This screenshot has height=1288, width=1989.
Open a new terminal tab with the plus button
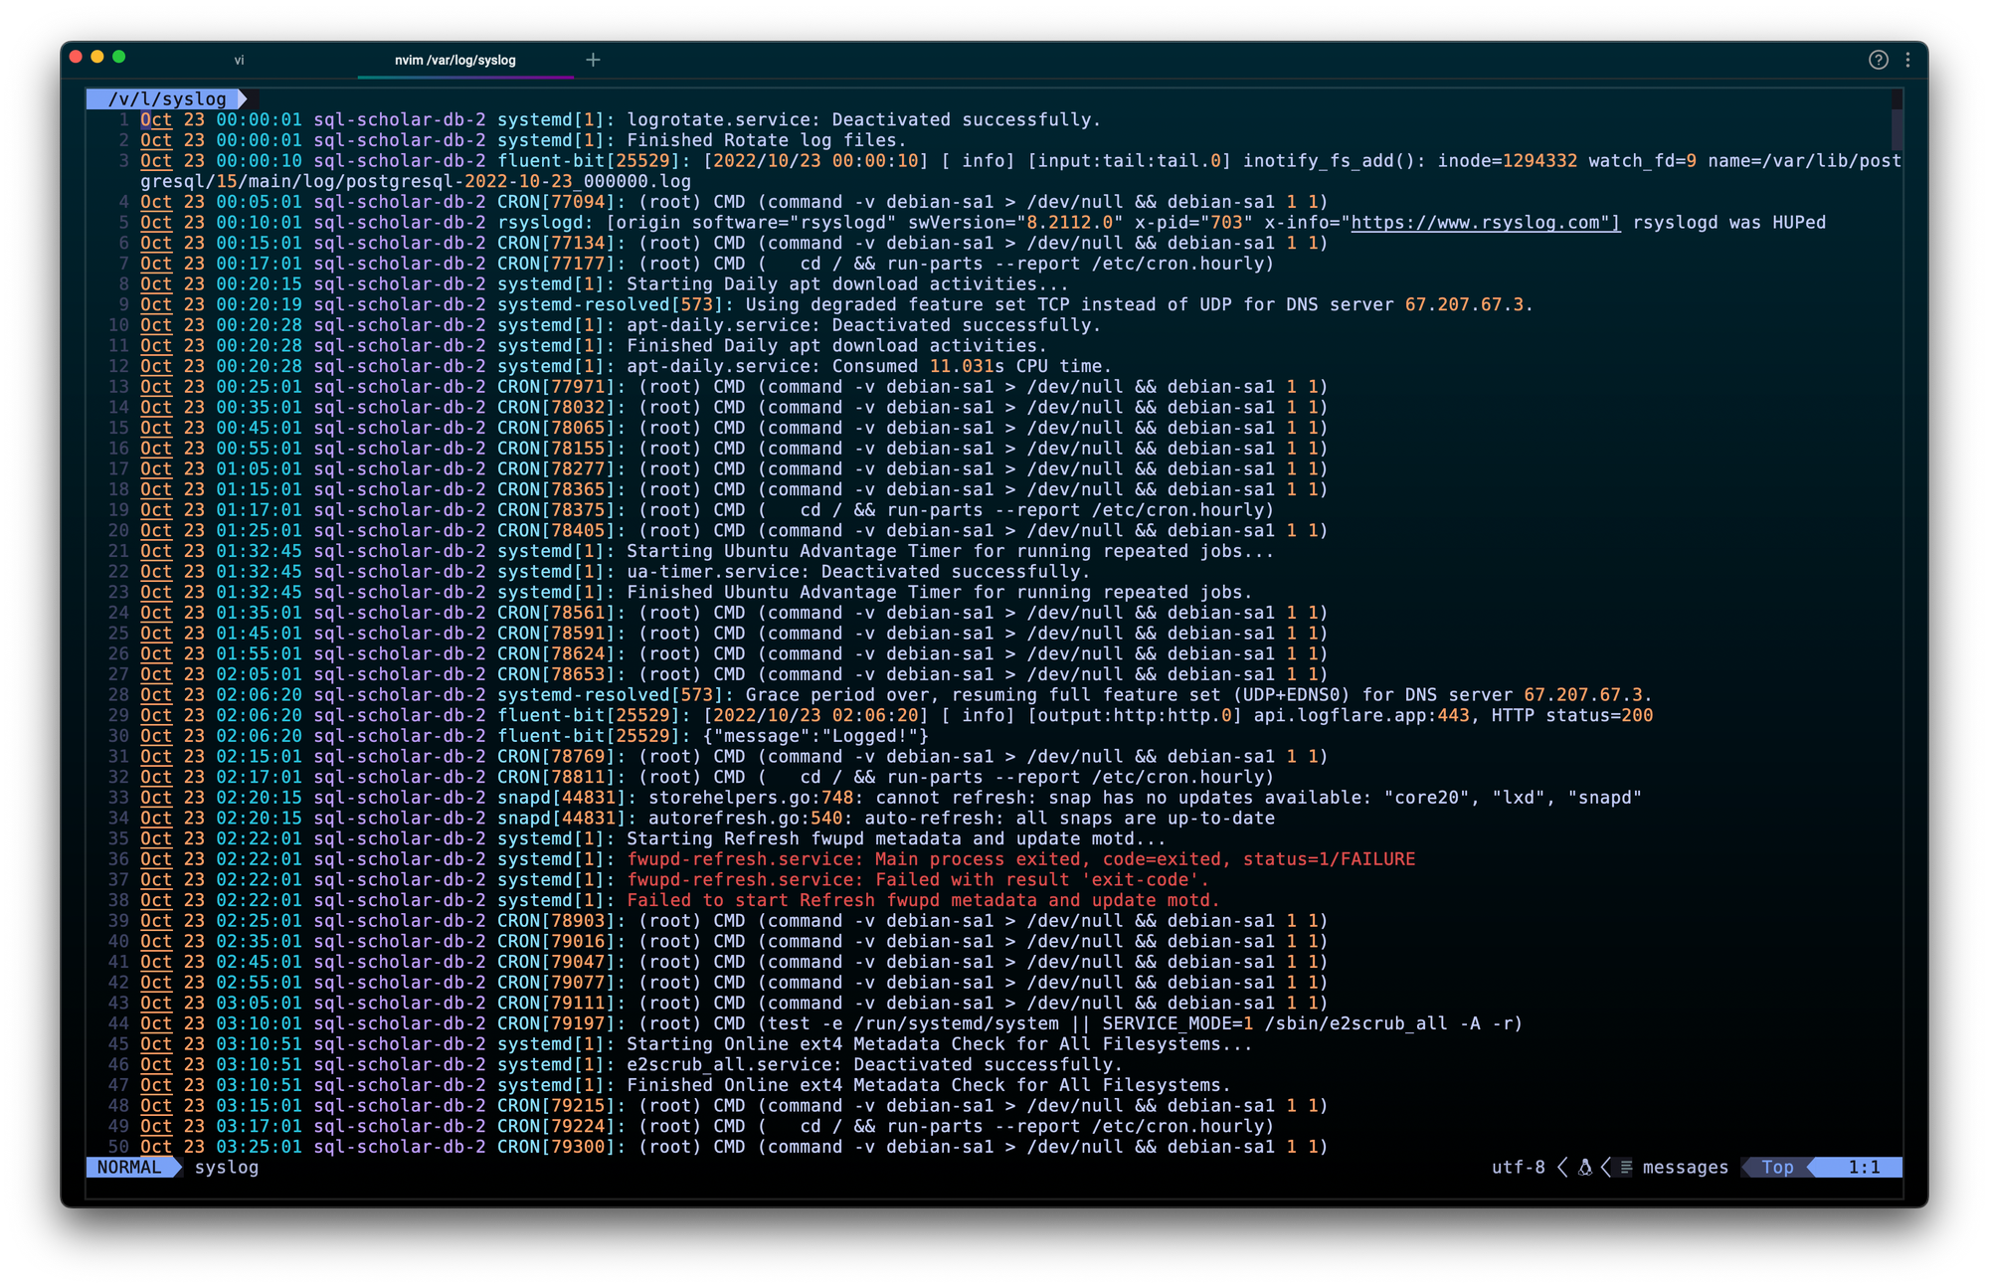coord(593,60)
